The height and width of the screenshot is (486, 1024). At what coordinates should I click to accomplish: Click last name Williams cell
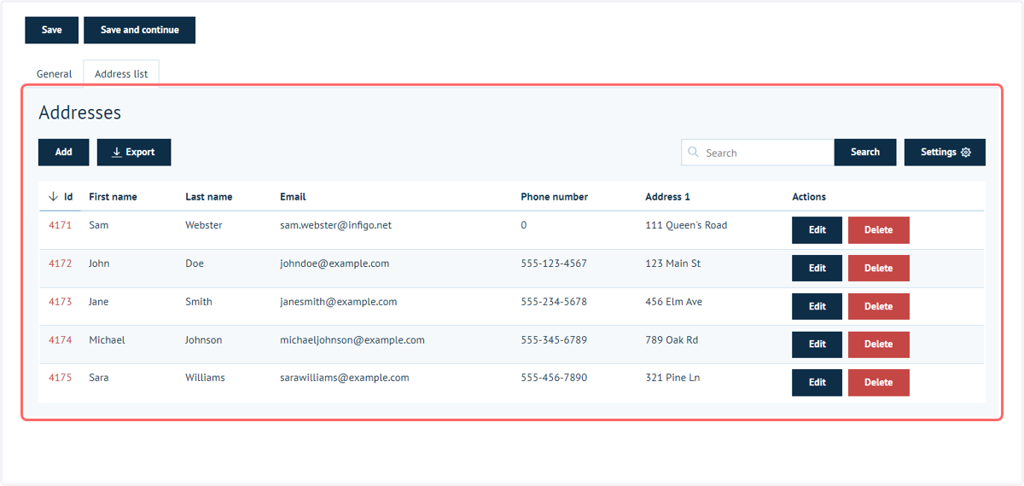(x=205, y=378)
